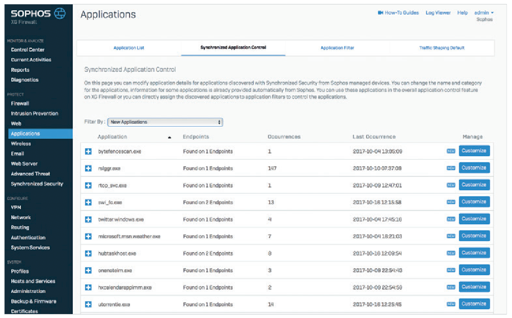The image size is (512, 318).
Task: Open Diagnostics menu item
Action: 25,80
